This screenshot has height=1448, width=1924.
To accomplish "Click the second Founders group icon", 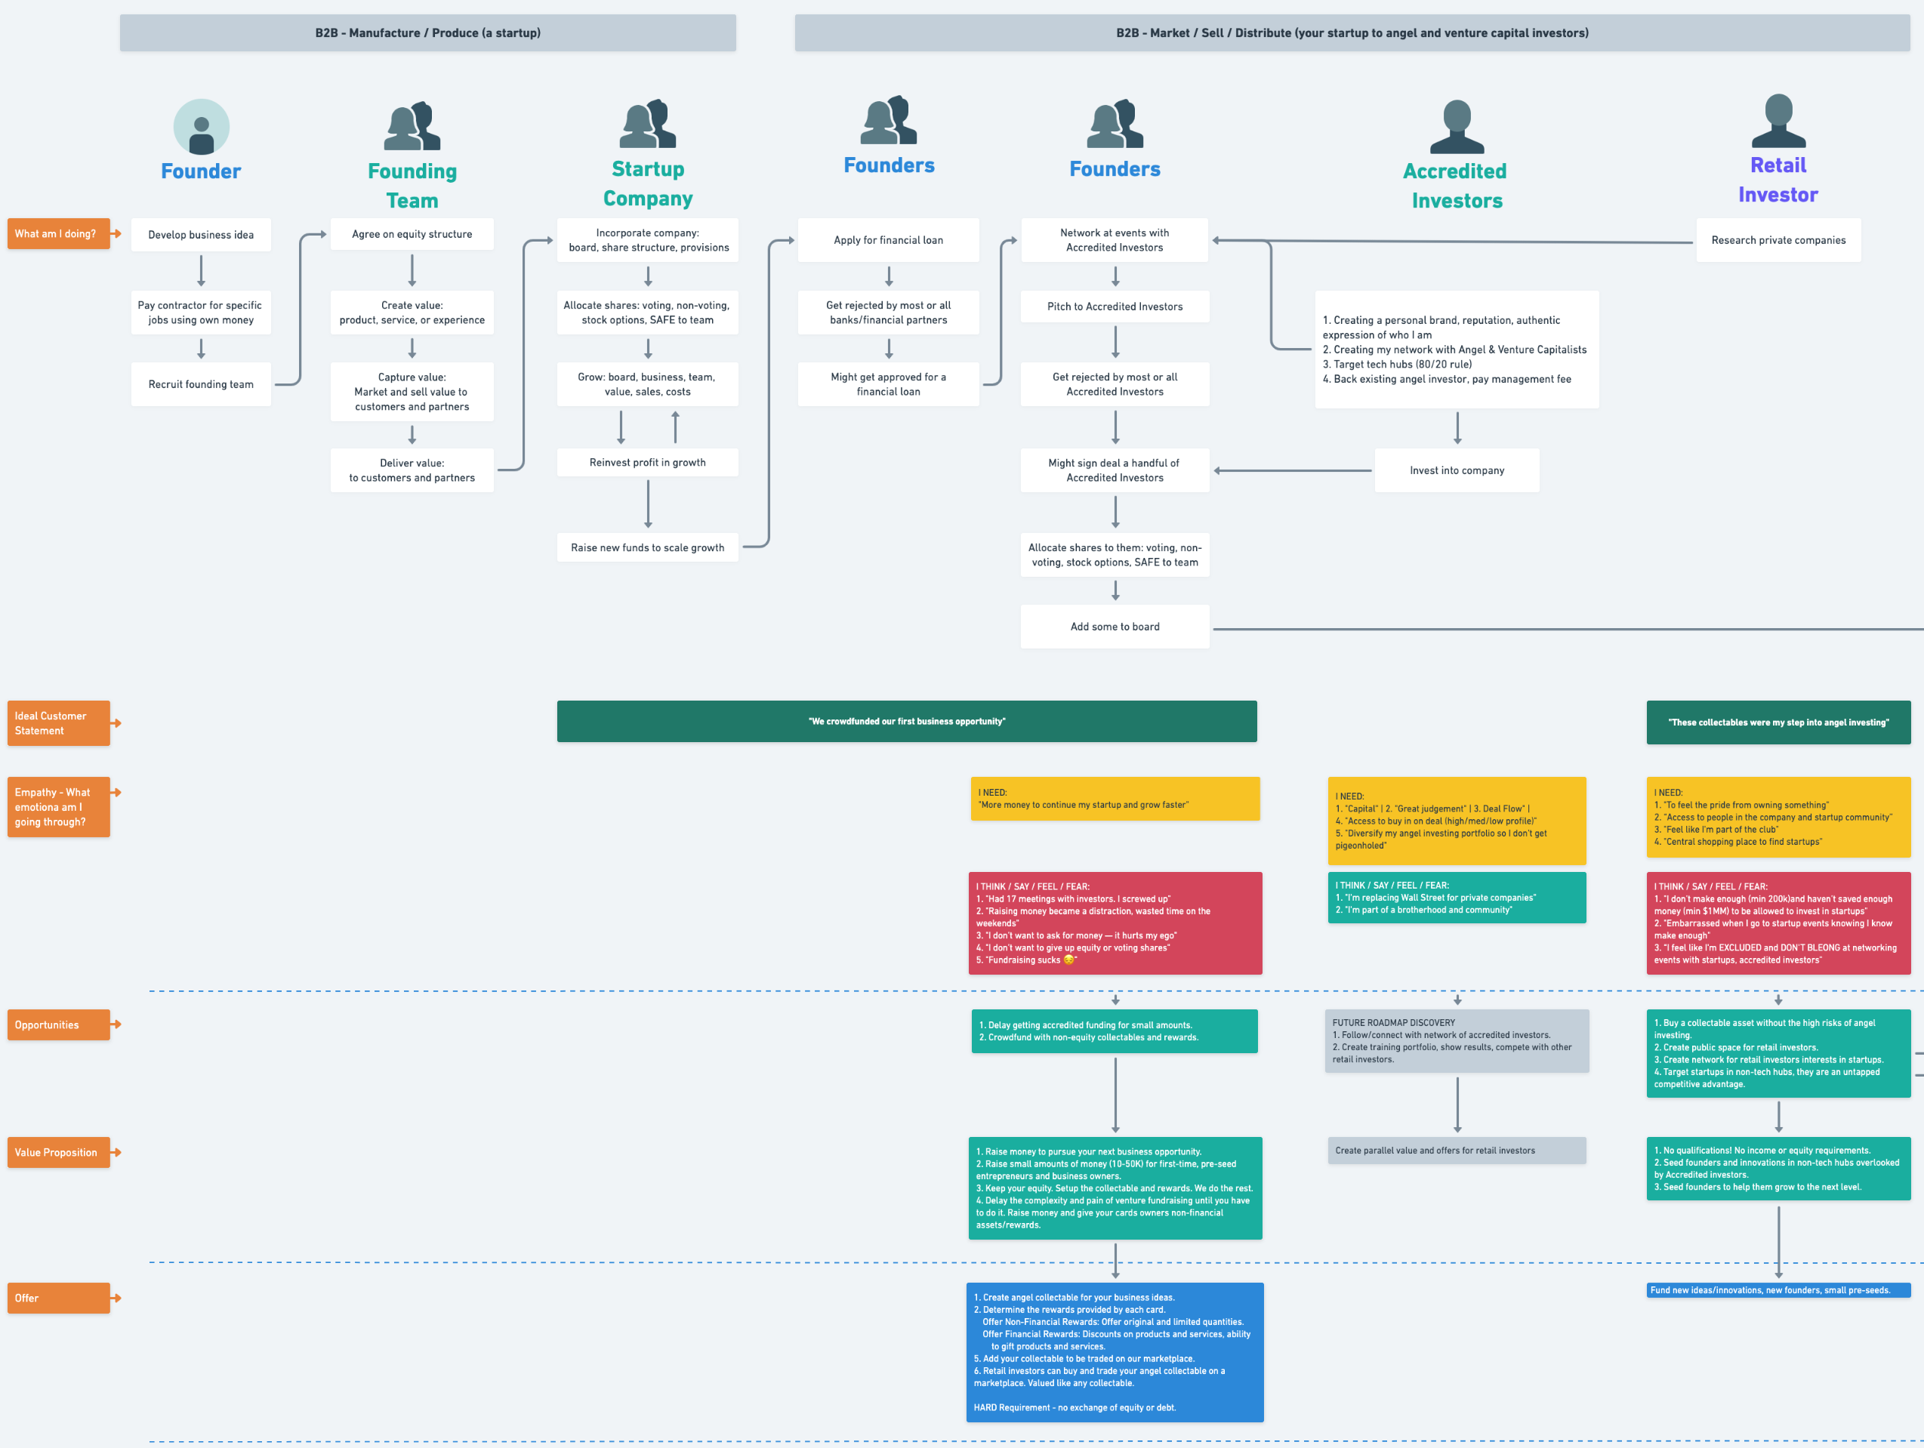I will point(1115,126).
